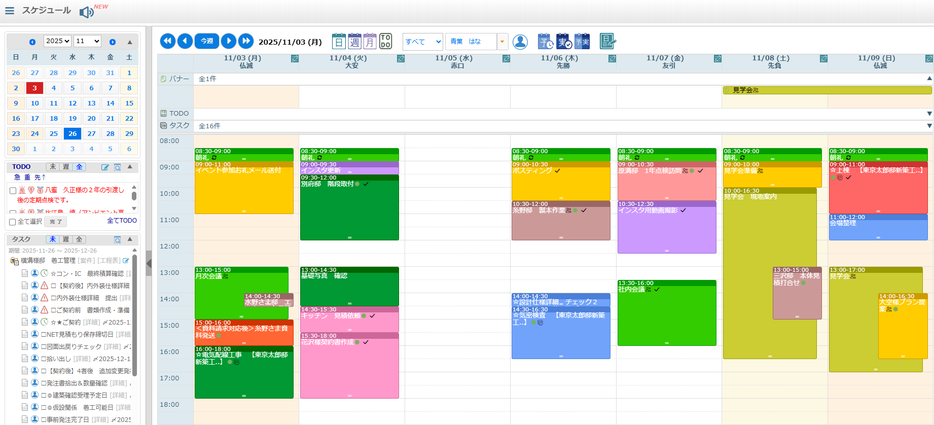Open the hamburger menu next to スケジュール
934x425 pixels.
coord(10,11)
